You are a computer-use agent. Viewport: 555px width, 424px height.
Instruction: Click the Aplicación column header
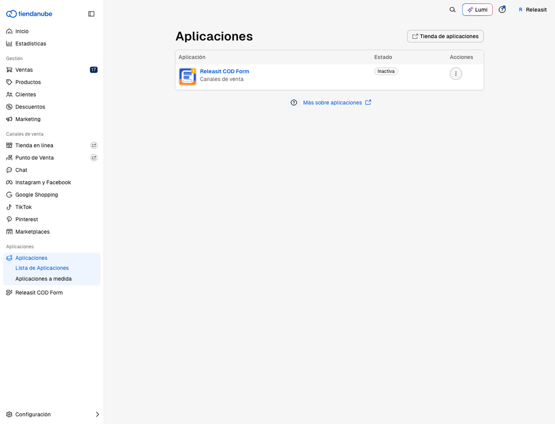pos(192,57)
